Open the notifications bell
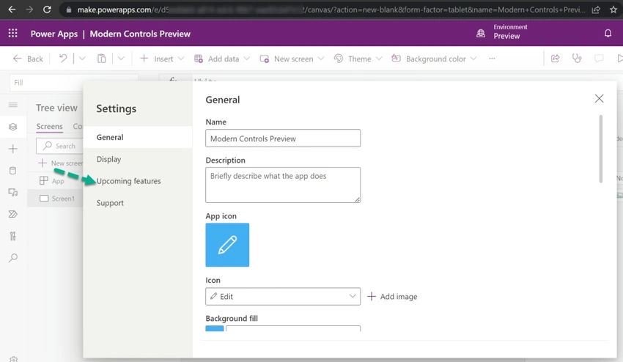Viewport: 623px width, 362px height. (608, 34)
